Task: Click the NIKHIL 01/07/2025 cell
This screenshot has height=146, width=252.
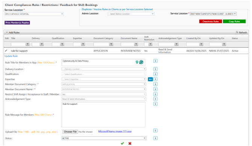Action: (x=219, y=51)
